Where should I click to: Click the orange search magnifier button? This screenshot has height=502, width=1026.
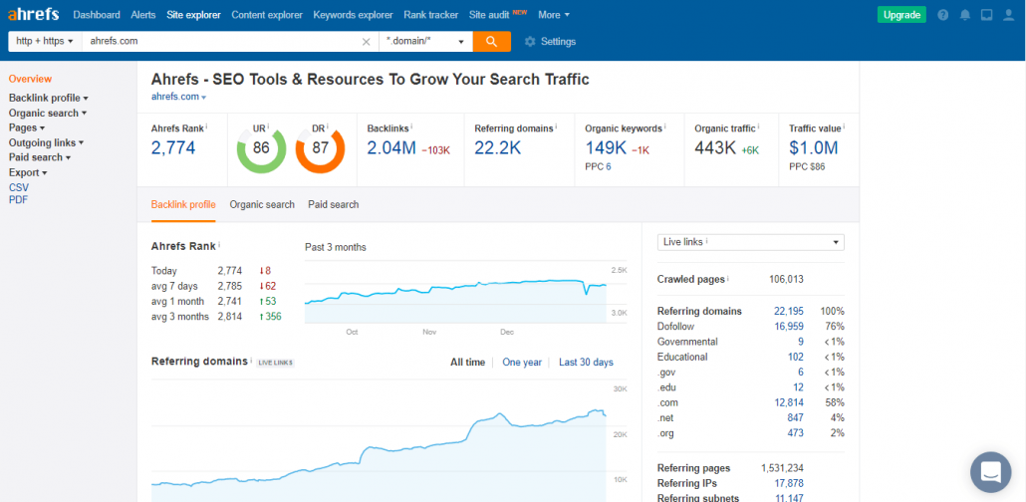pyautogui.click(x=491, y=41)
